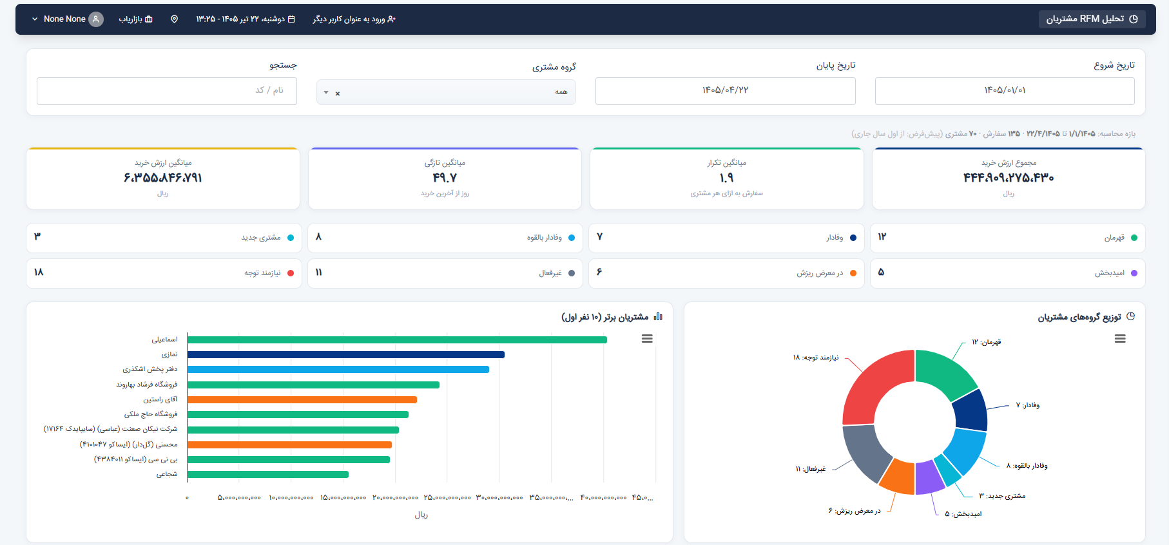
Task: Click the اسماعیلی bar in chart
Action: coord(397,339)
